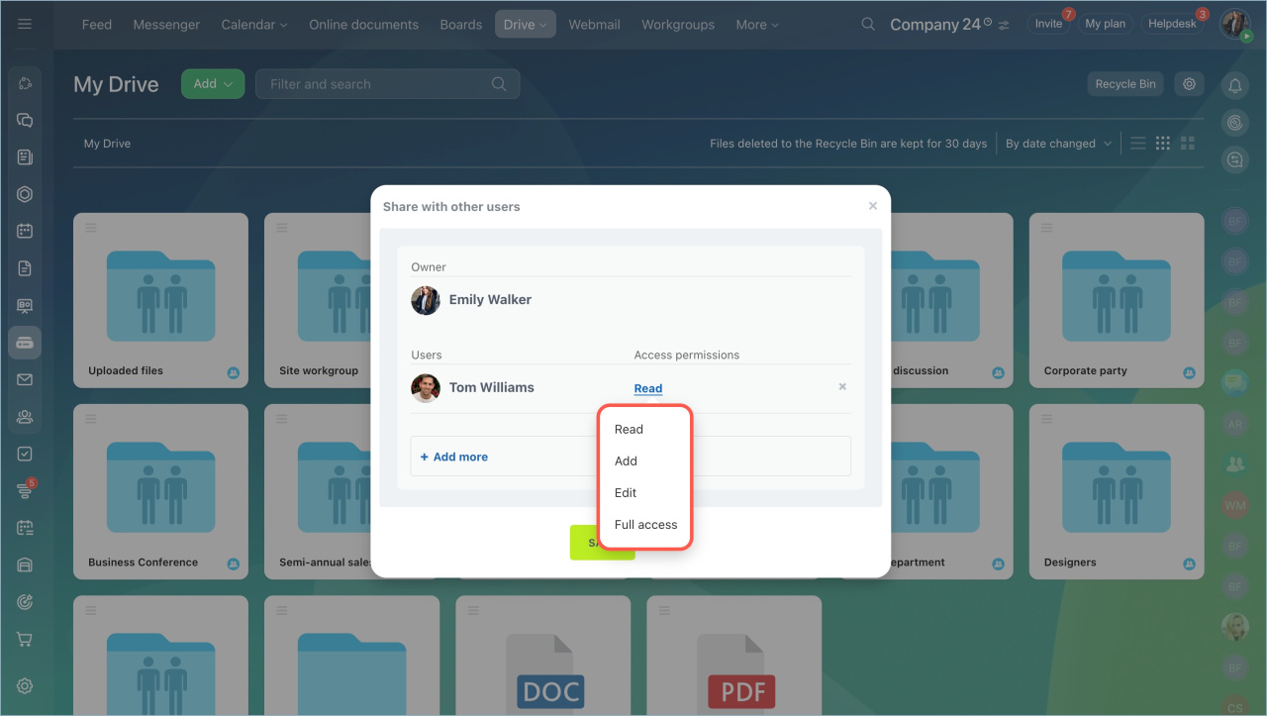
Task: Open the By date changed sort dropdown
Action: click(x=1057, y=144)
